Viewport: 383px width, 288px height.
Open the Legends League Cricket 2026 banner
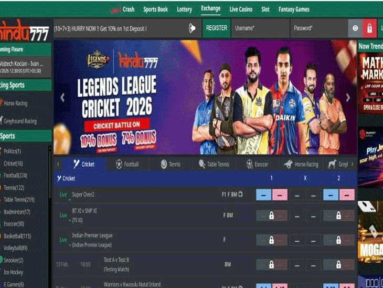coord(205,97)
